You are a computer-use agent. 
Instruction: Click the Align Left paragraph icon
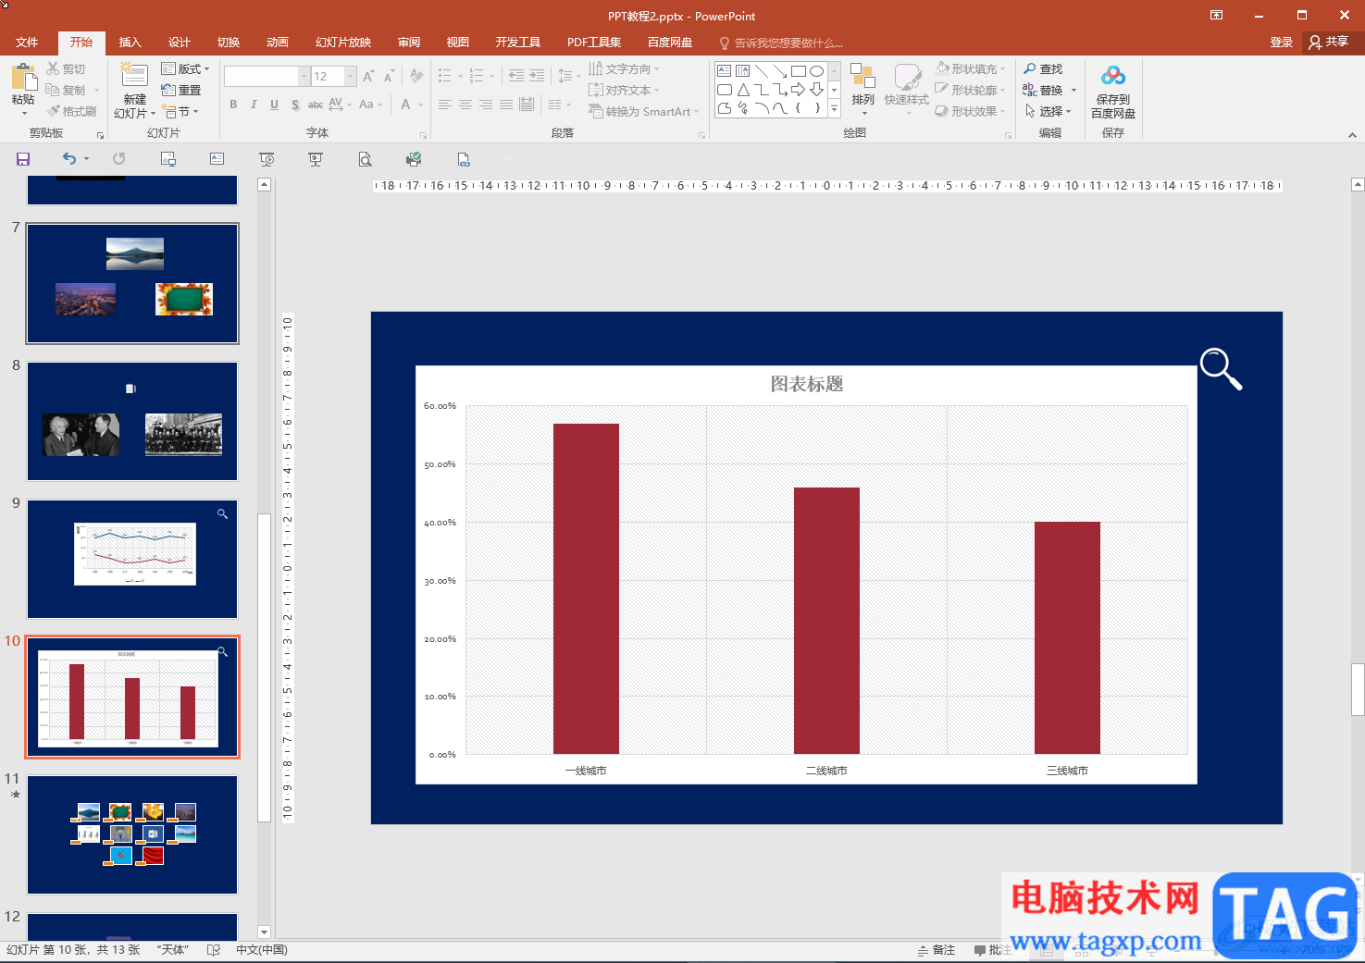click(445, 105)
